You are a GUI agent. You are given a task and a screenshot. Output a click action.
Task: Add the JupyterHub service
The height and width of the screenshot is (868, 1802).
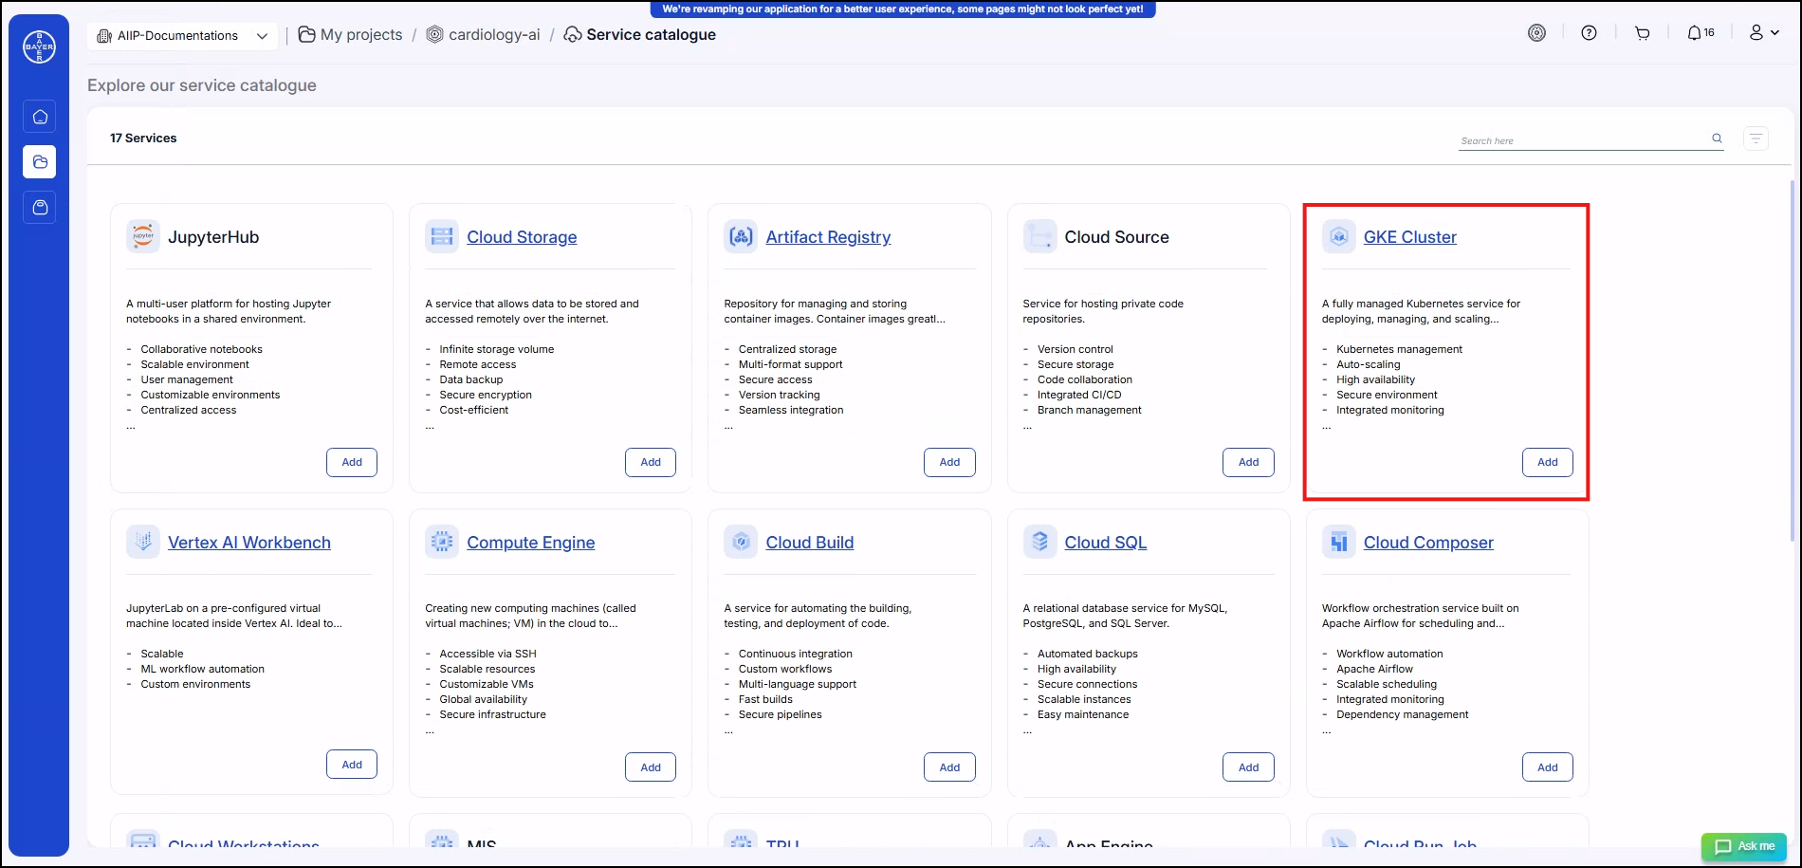point(352,462)
